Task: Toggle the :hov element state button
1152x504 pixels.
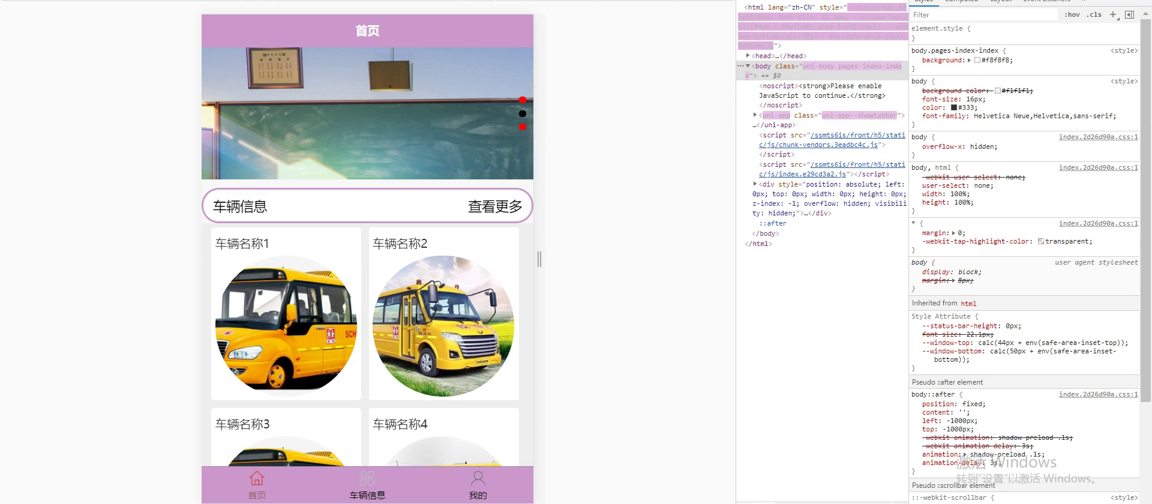Action: (1072, 15)
